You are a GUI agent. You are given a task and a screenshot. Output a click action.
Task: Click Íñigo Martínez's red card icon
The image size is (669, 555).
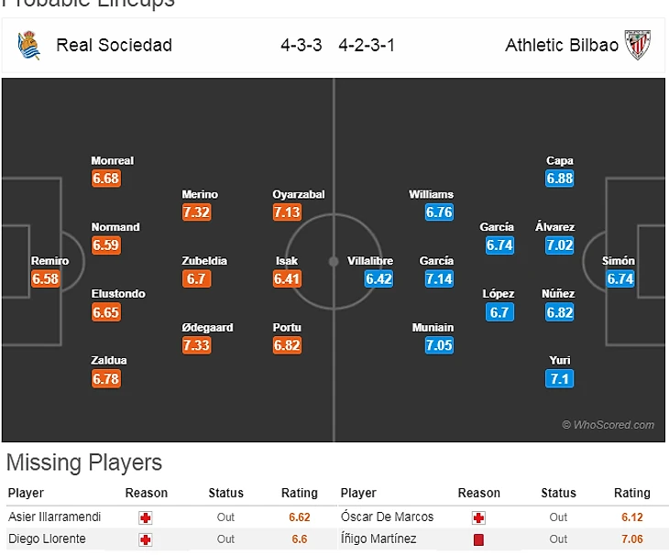pyautogui.click(x=478, y=539)
